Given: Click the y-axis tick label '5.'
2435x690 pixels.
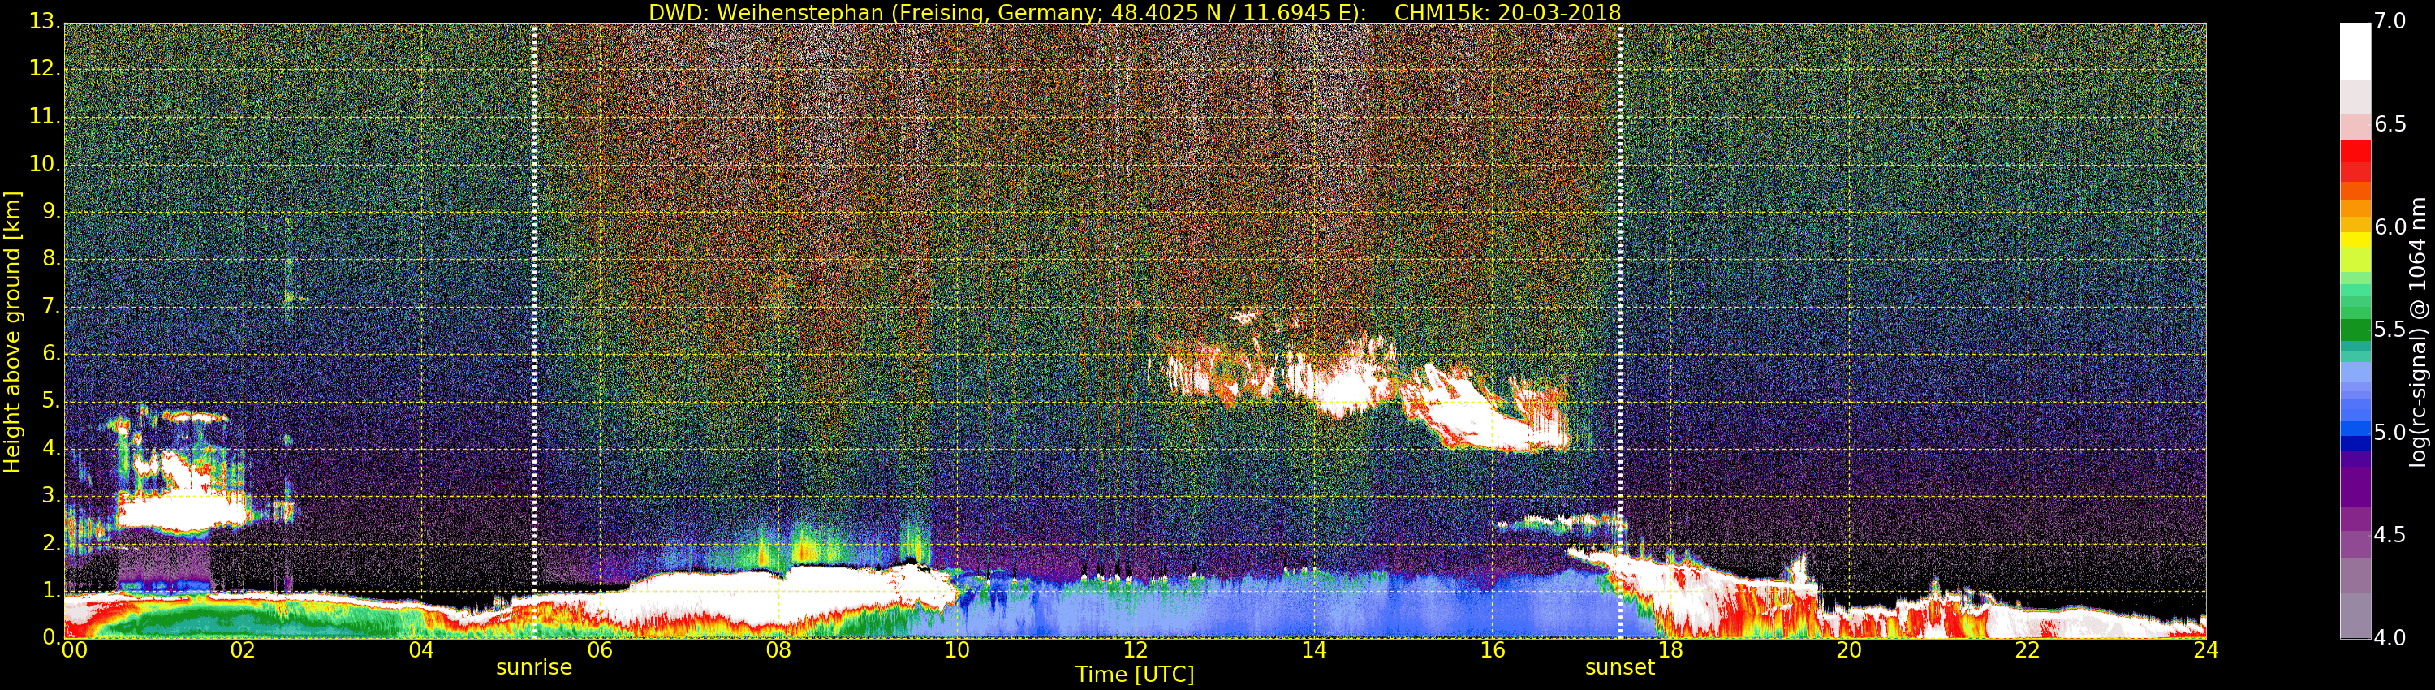Looking at the screenshot, I should coord(50,401).
